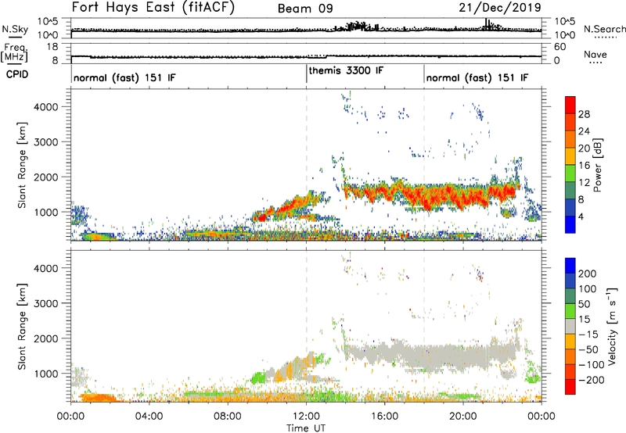
Task: Click the power colorbar tick value '28'
Action: 584,114
